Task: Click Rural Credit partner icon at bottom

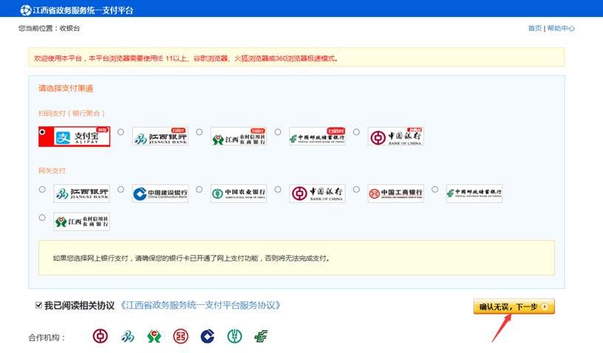Action: tap(154, 337)
